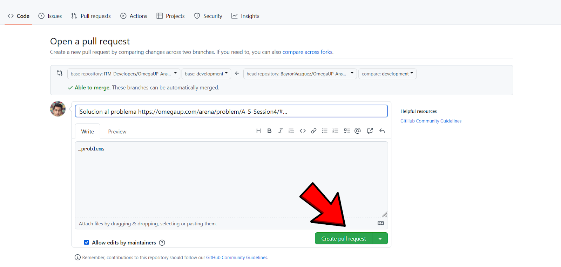Switch to the Projects tab
The image size is (561, 267).
tap(170, 16)
